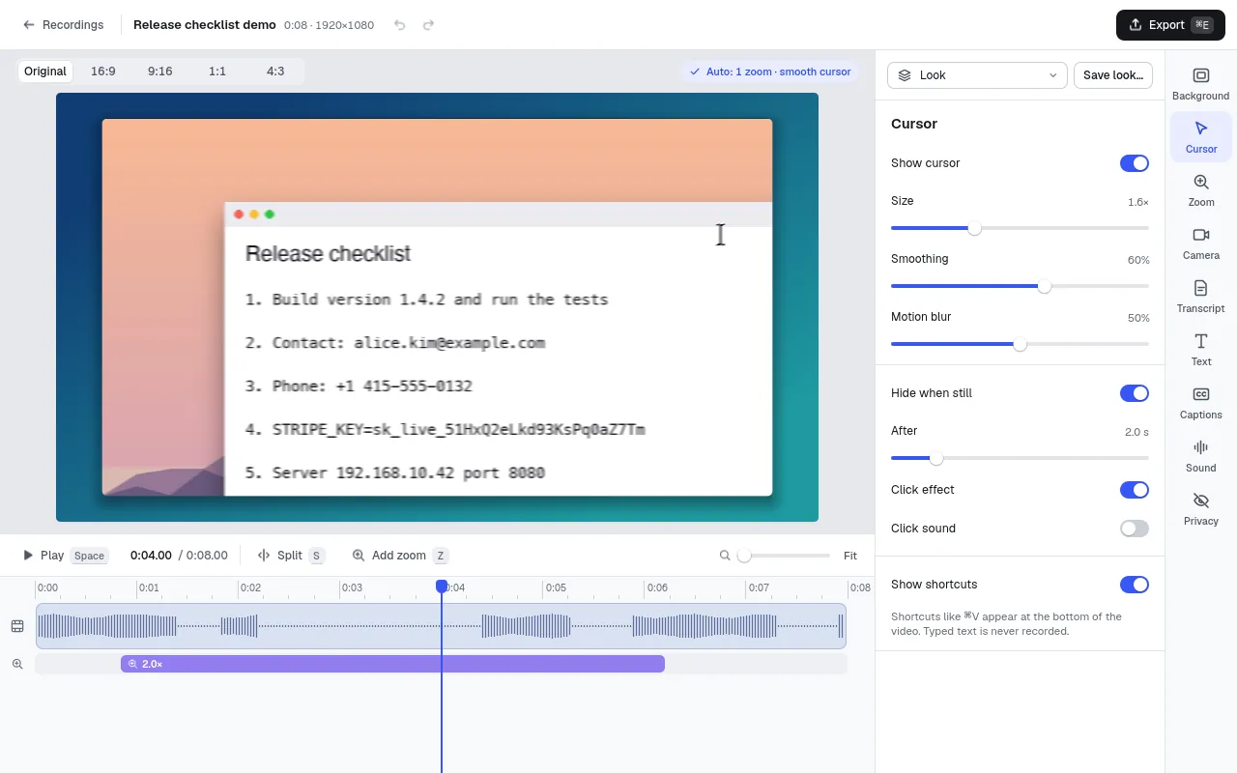Image resolution: width=1237 pixels, height=773 pixels.
Task: Switch to the 9:16 aspect ratio
Action: tap(160, 72)
